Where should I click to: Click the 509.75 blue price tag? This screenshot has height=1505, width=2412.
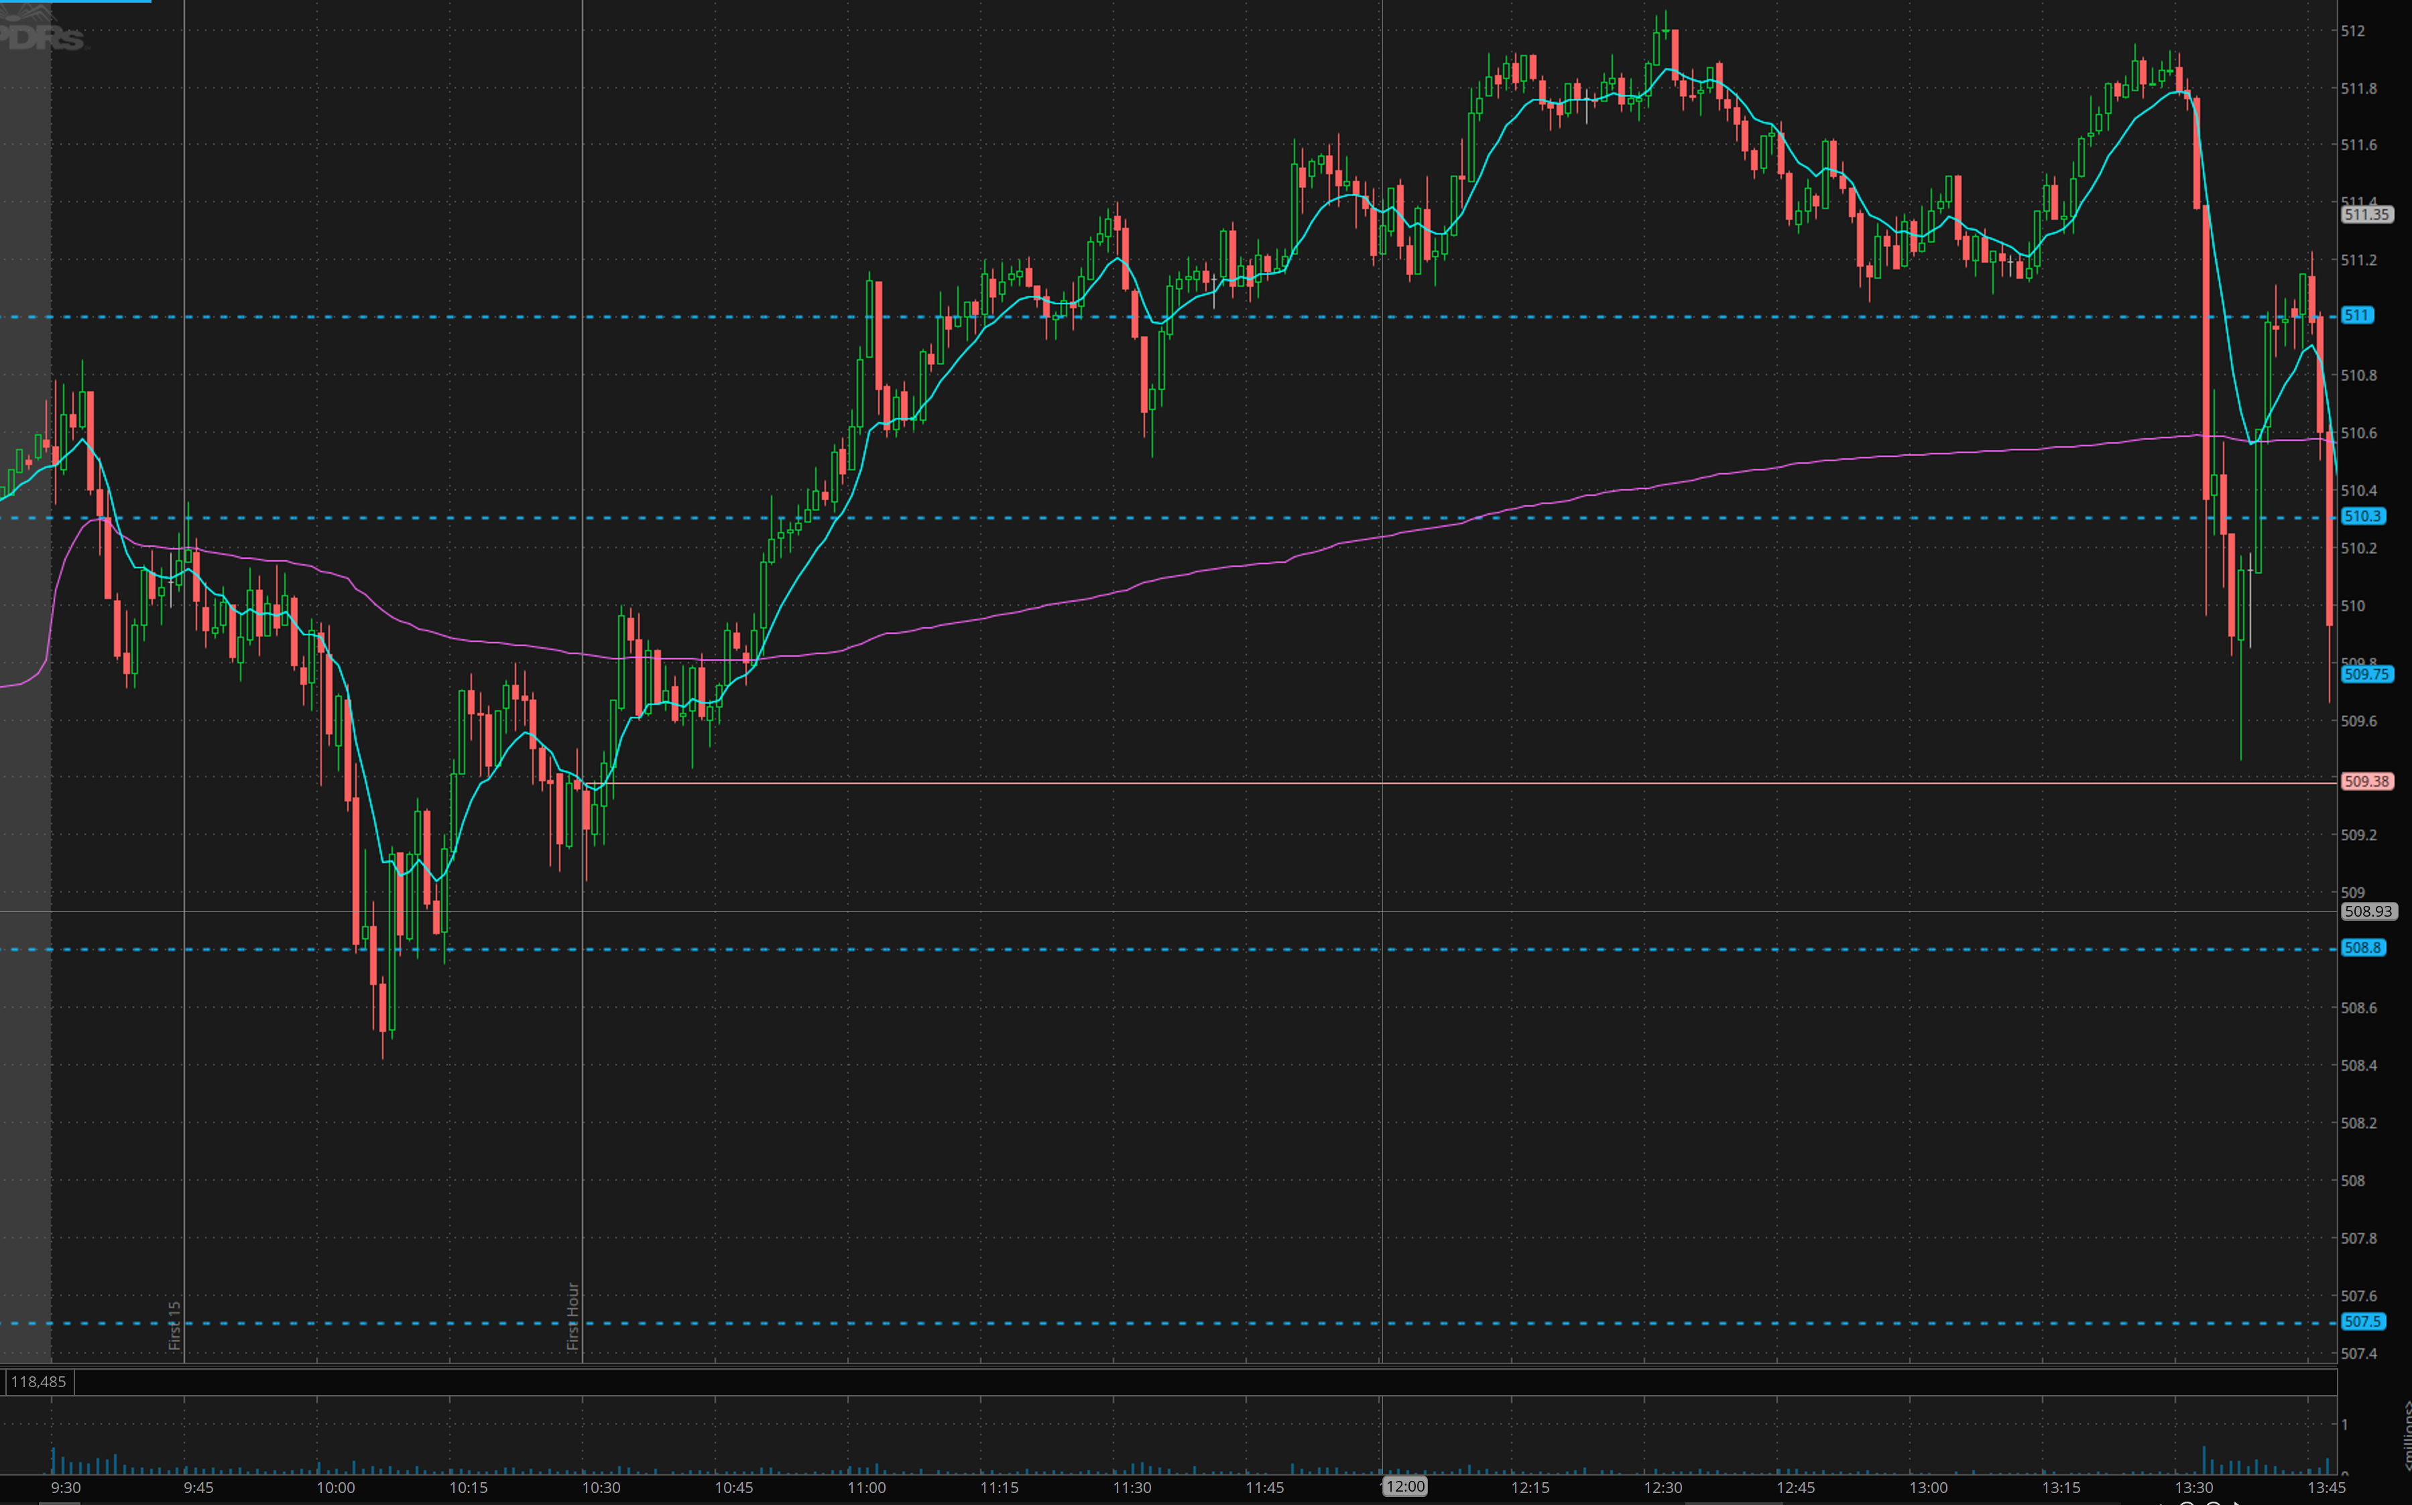(2366, 674)
